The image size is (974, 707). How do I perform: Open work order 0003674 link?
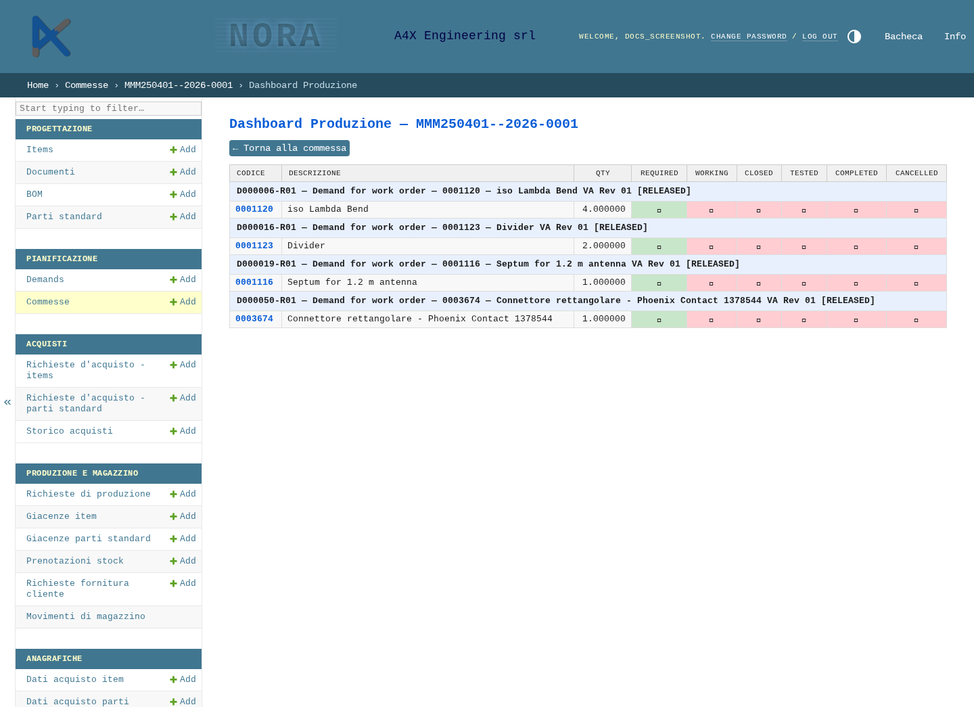coord(254,319)
